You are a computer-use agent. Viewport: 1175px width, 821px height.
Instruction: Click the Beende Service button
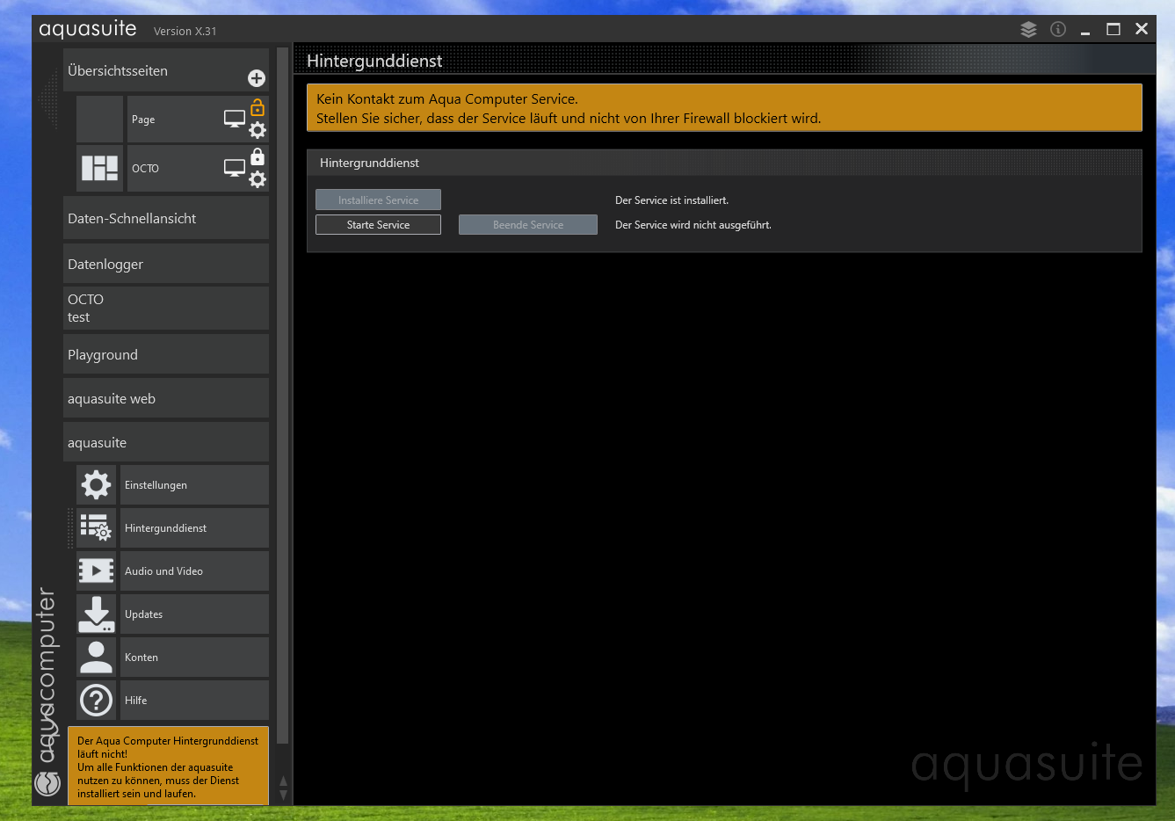528,225
